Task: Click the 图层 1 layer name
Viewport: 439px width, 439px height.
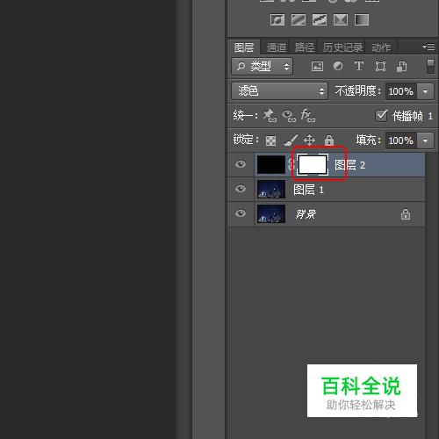Action: tap(308, 190)
